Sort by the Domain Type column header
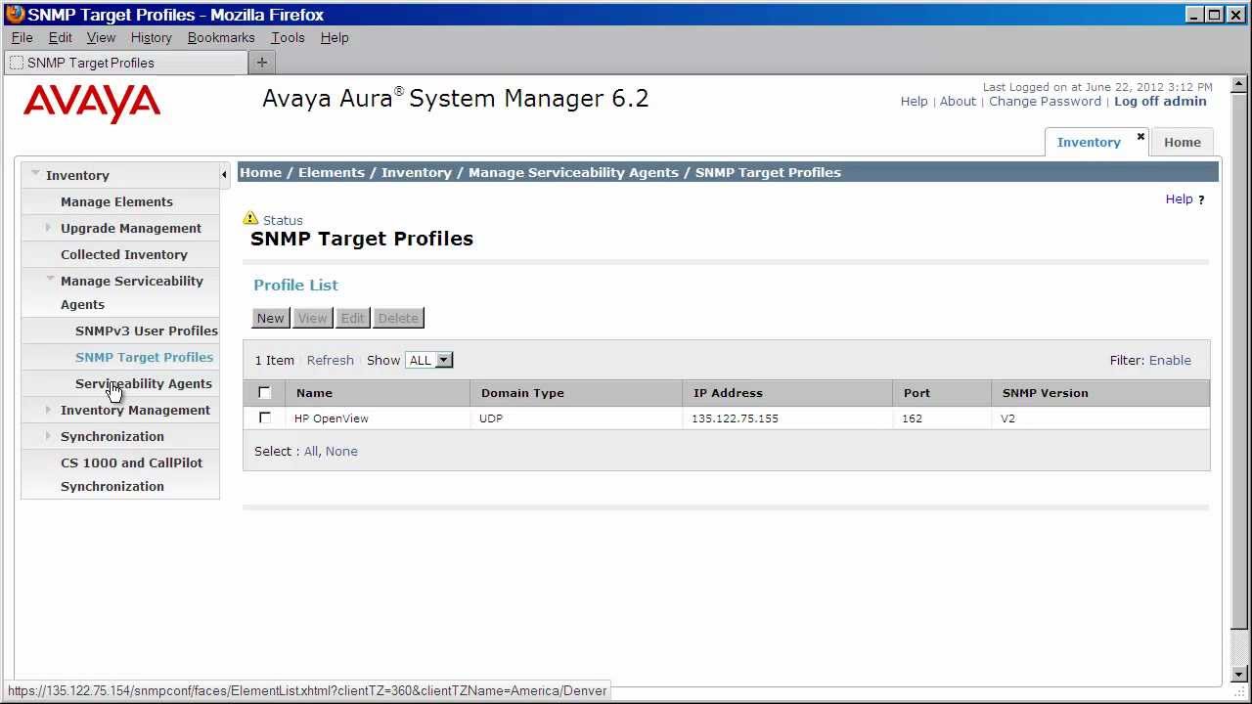The height and width of the screenshot is (704, 1252). click(x=522, y=393)
